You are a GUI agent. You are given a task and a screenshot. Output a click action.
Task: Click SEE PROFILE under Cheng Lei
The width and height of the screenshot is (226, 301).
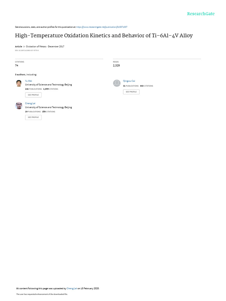click(x=33, y=117)
